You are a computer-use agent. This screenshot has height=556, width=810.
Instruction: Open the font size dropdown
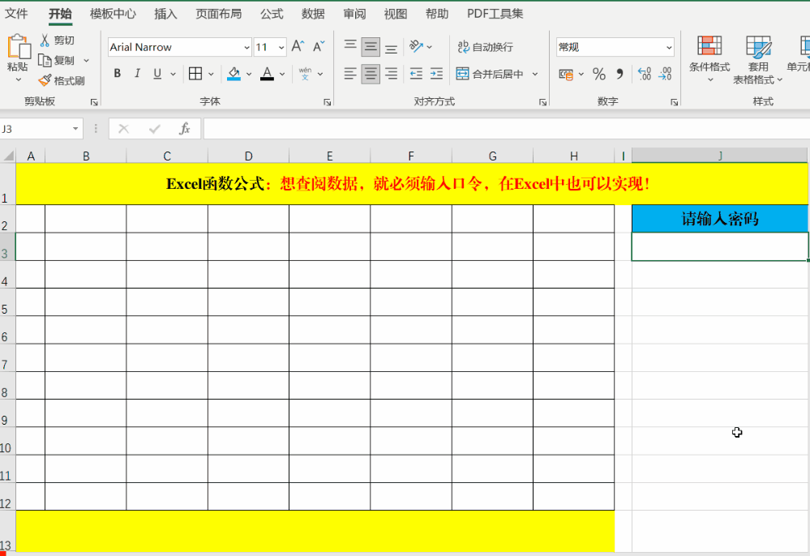pos(281,48)
